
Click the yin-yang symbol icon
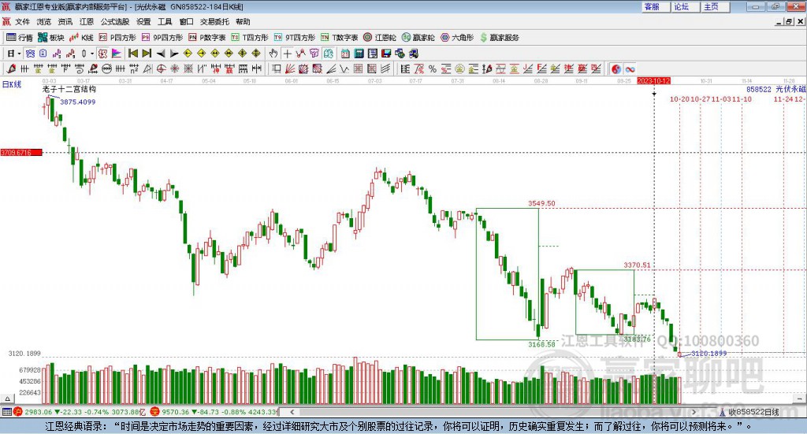pyautogui.click(x=615, y=69)
